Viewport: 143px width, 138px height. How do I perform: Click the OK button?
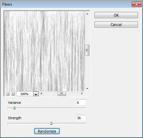coord(116,15)
